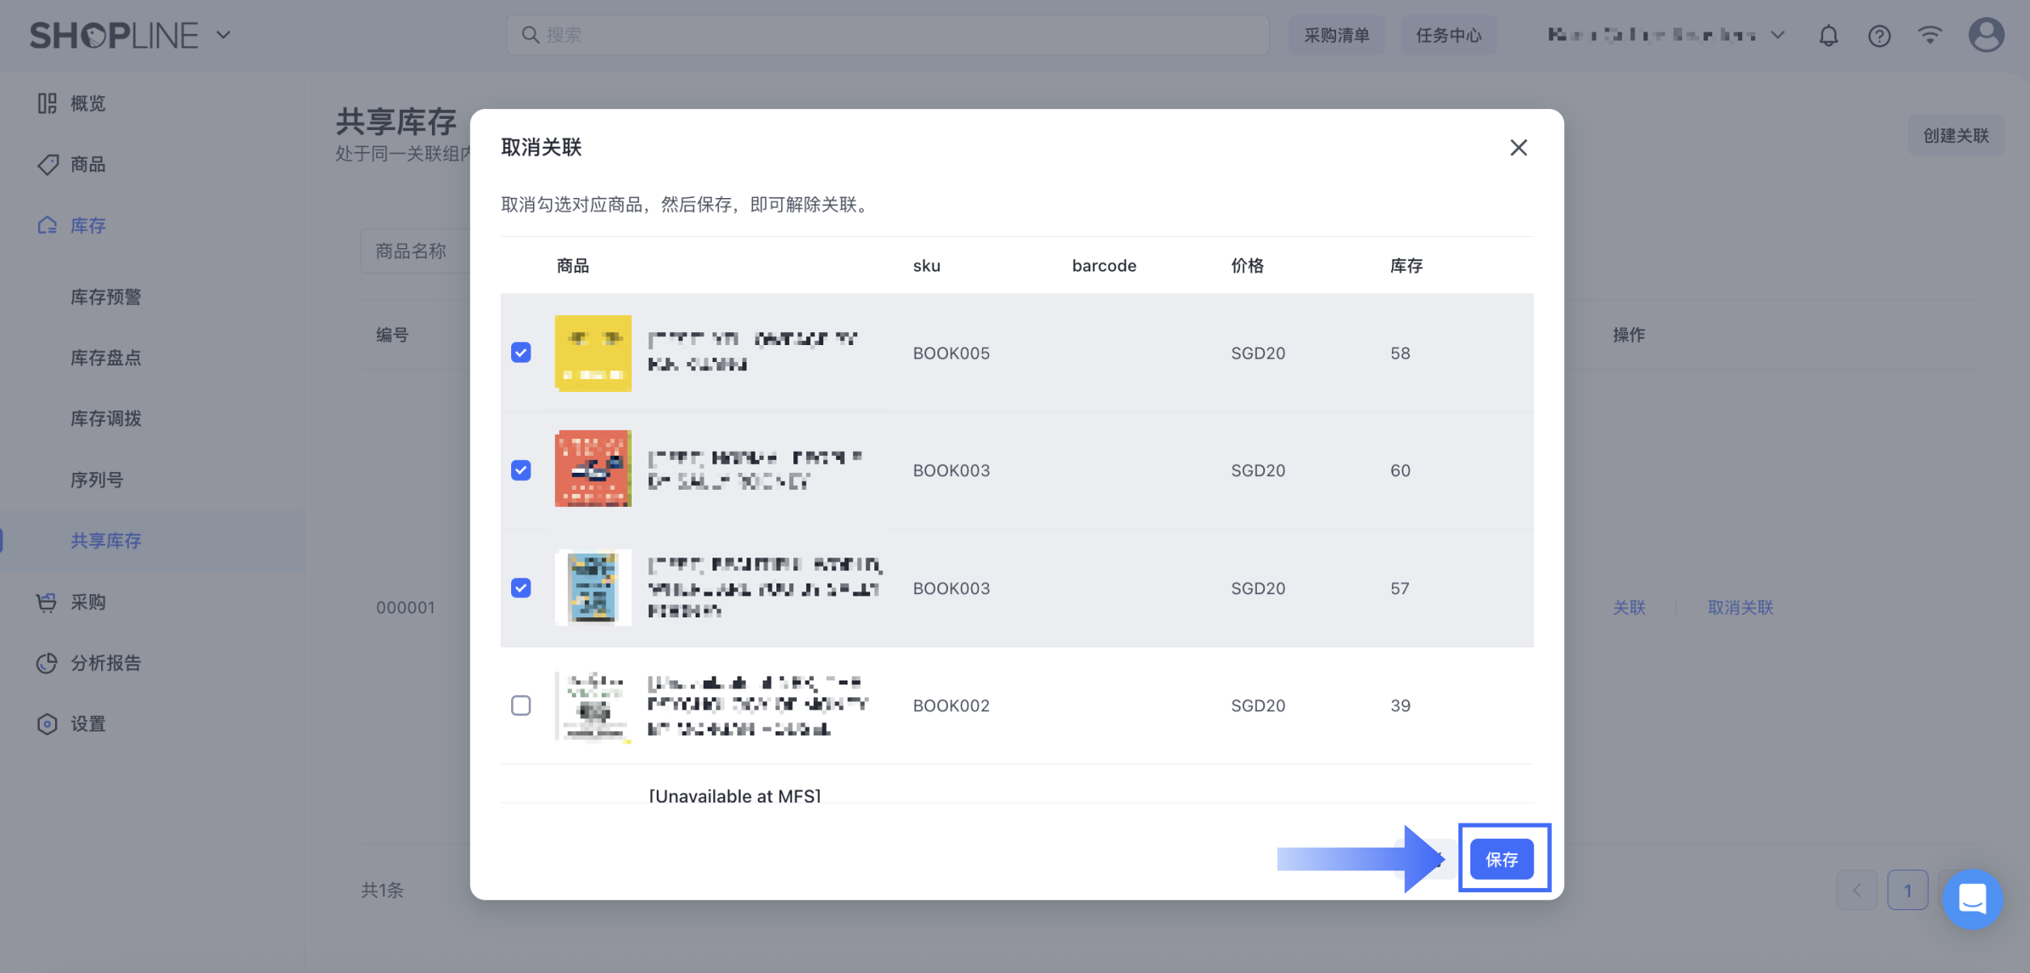The image size is (2030, 973).
Task: Uncheck the product with stock 60
Action: 521,470
